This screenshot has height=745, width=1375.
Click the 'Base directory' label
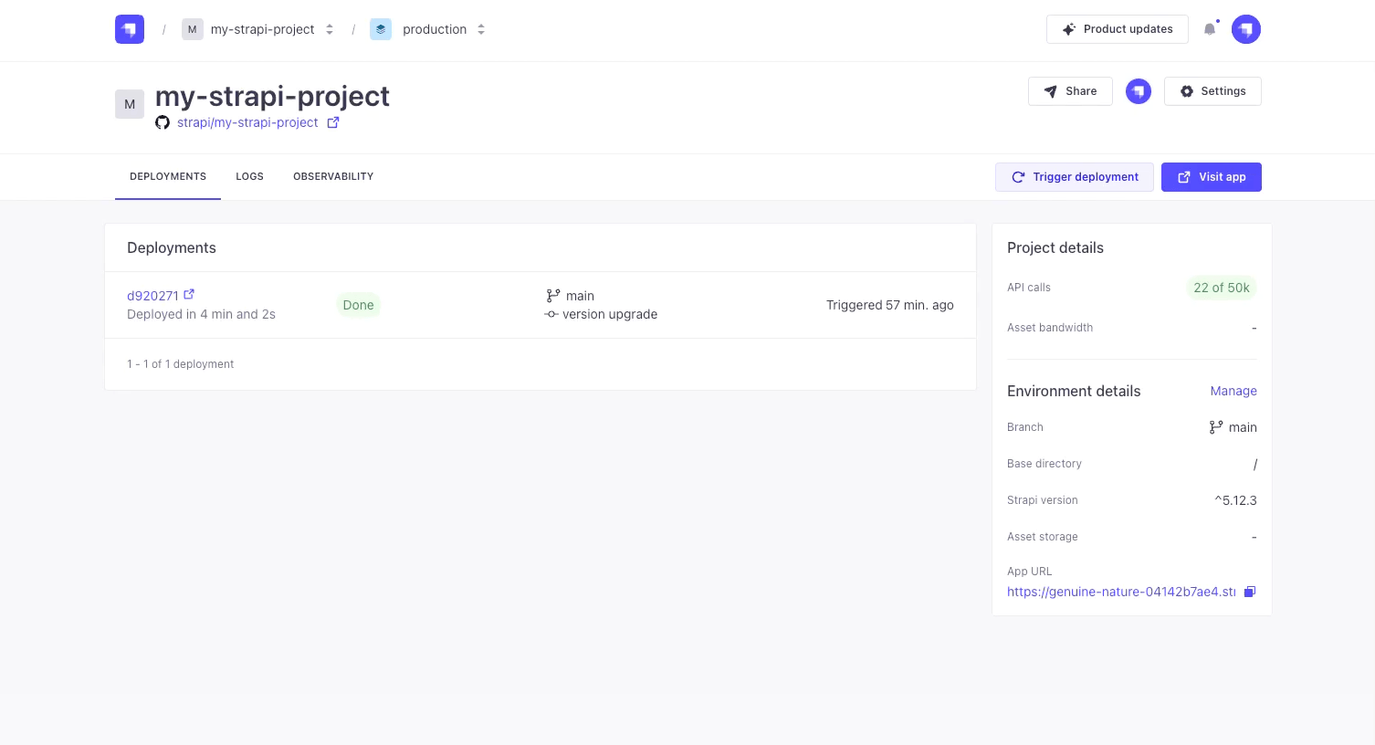point(1044,464)
